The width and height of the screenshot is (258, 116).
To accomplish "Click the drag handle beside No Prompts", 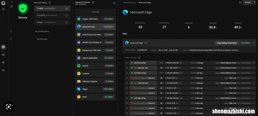I will click(11, 39).
